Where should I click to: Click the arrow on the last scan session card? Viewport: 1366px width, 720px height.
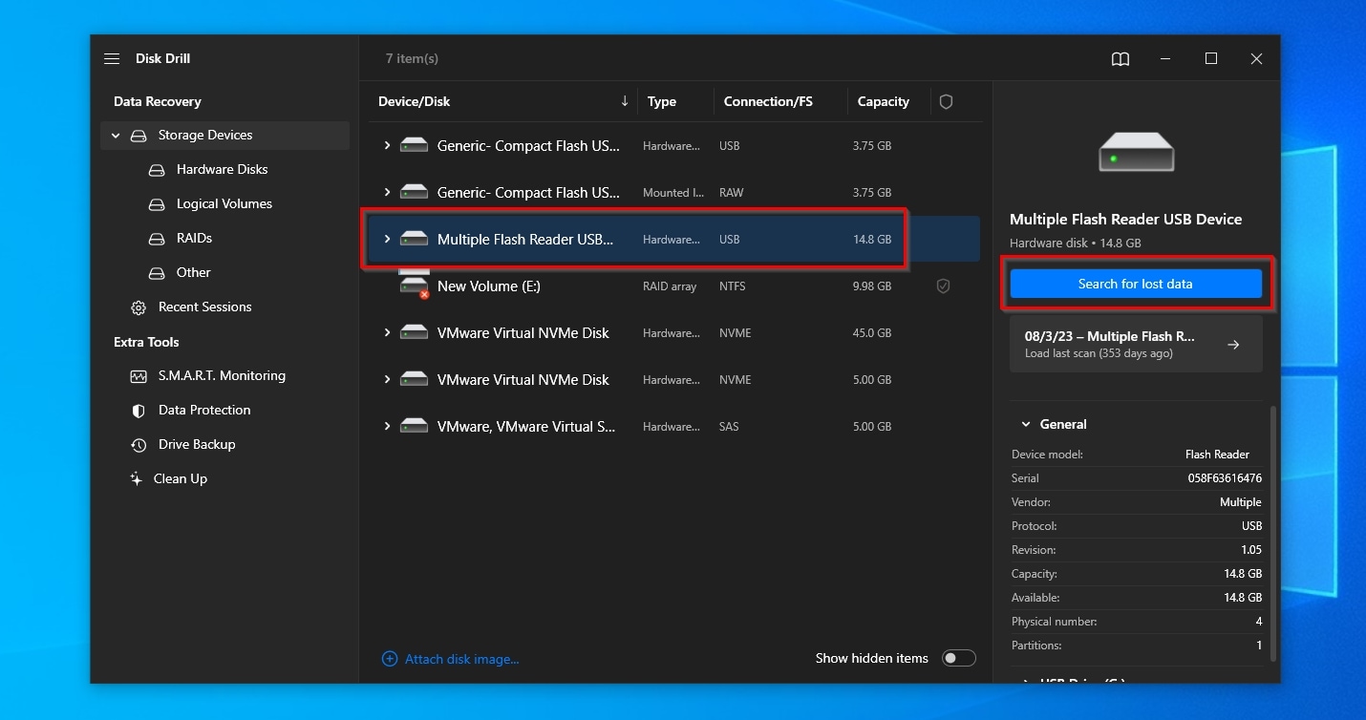click(x=1233, y=345)
